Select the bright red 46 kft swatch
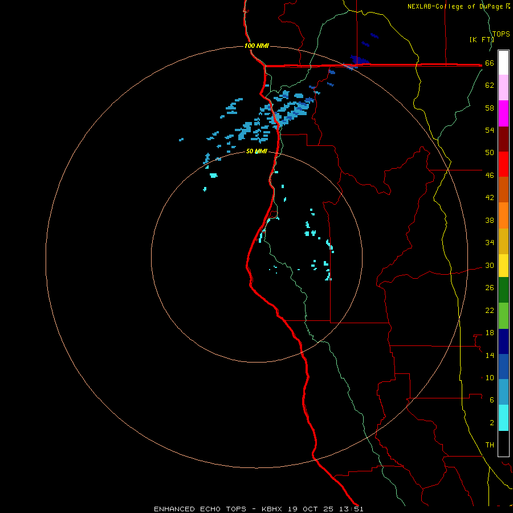The height and width of the screenshot is (513, 513). point(503,164)
